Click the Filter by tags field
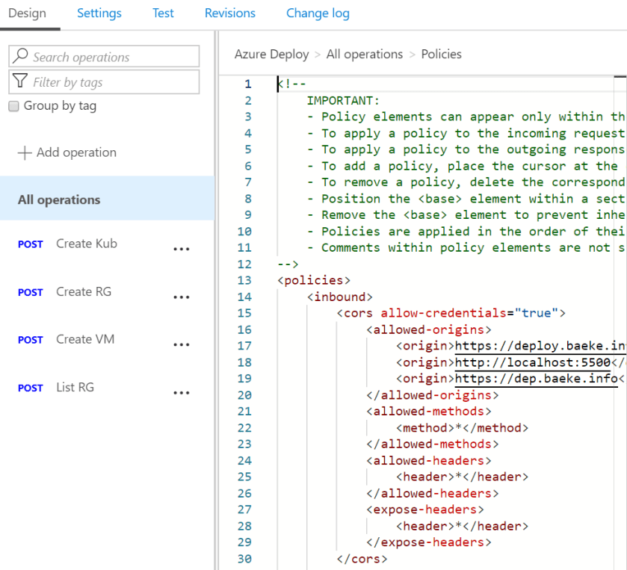Viewport: 627px width, 570px height. 112,82
